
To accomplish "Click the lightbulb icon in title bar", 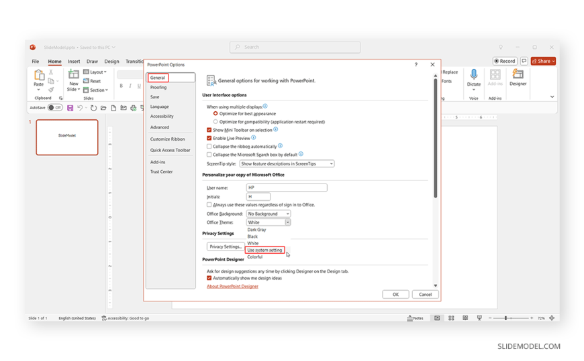I will (501, 47).
